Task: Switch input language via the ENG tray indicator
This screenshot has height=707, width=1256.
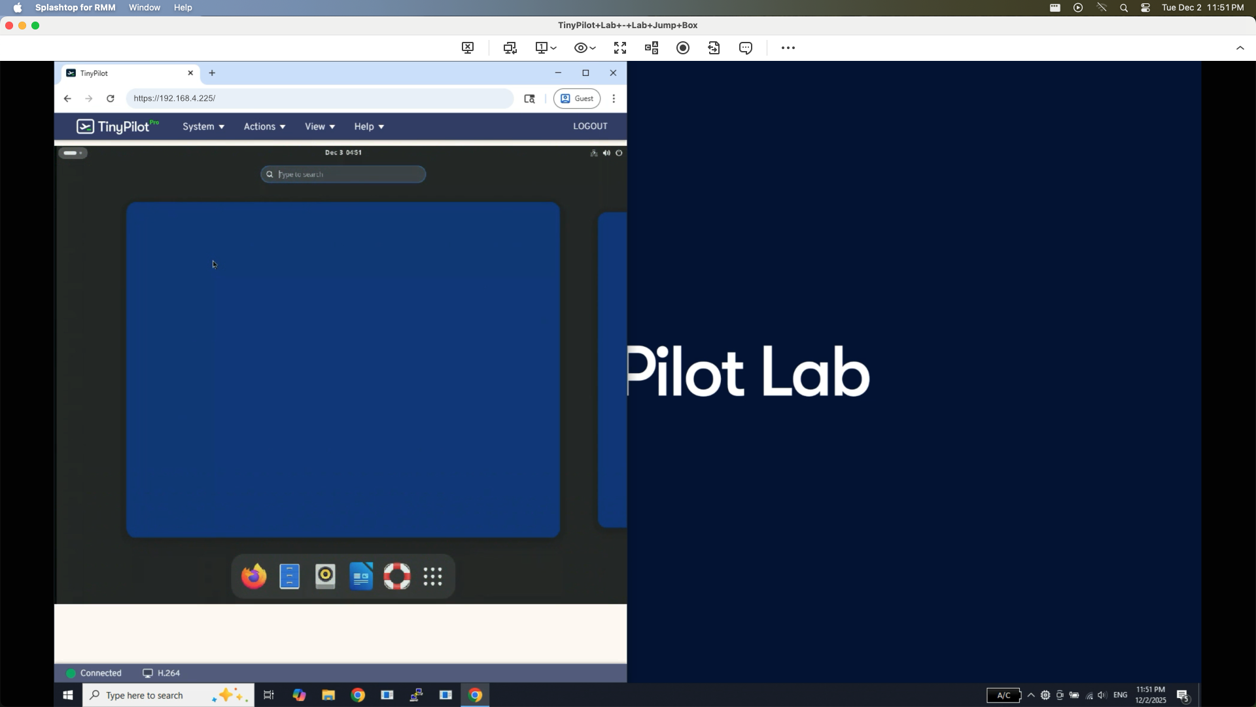Action: pos(1121,695)
